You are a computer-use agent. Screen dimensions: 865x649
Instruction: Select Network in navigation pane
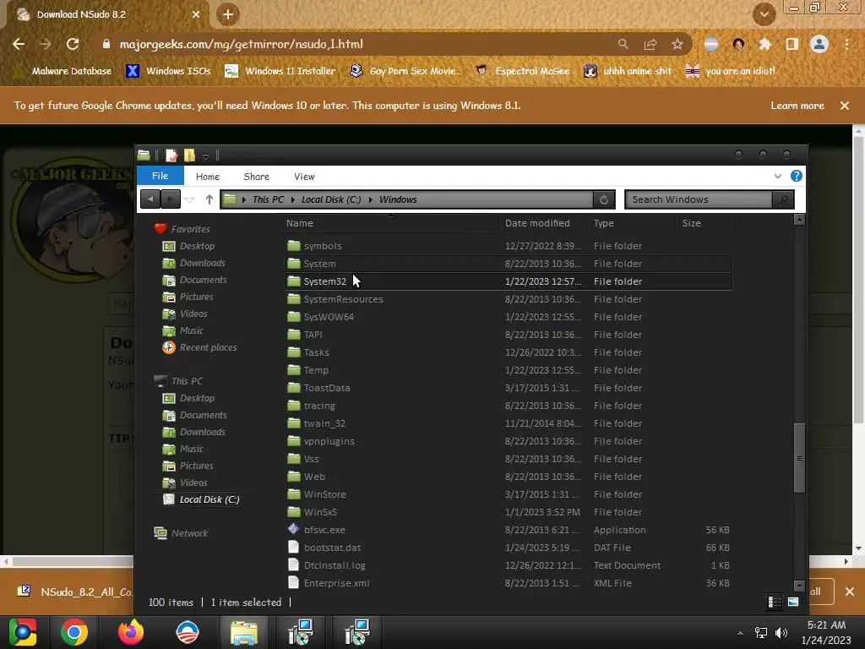coord(189,533)
